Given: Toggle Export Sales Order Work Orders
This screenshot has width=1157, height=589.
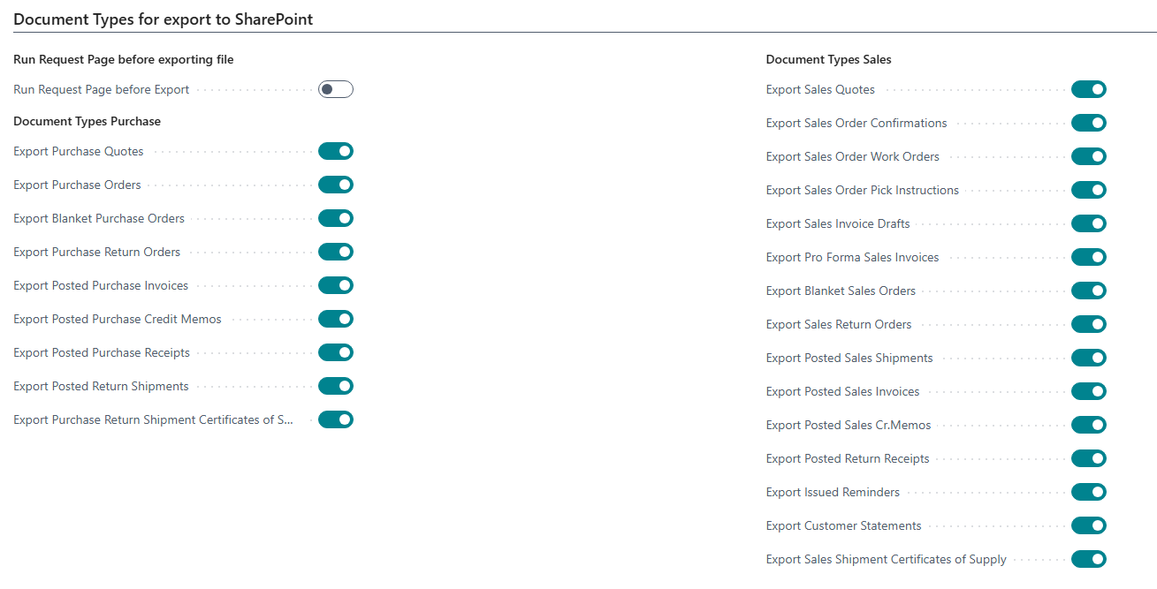Looking at the screenshot, I should [1088, 156].
